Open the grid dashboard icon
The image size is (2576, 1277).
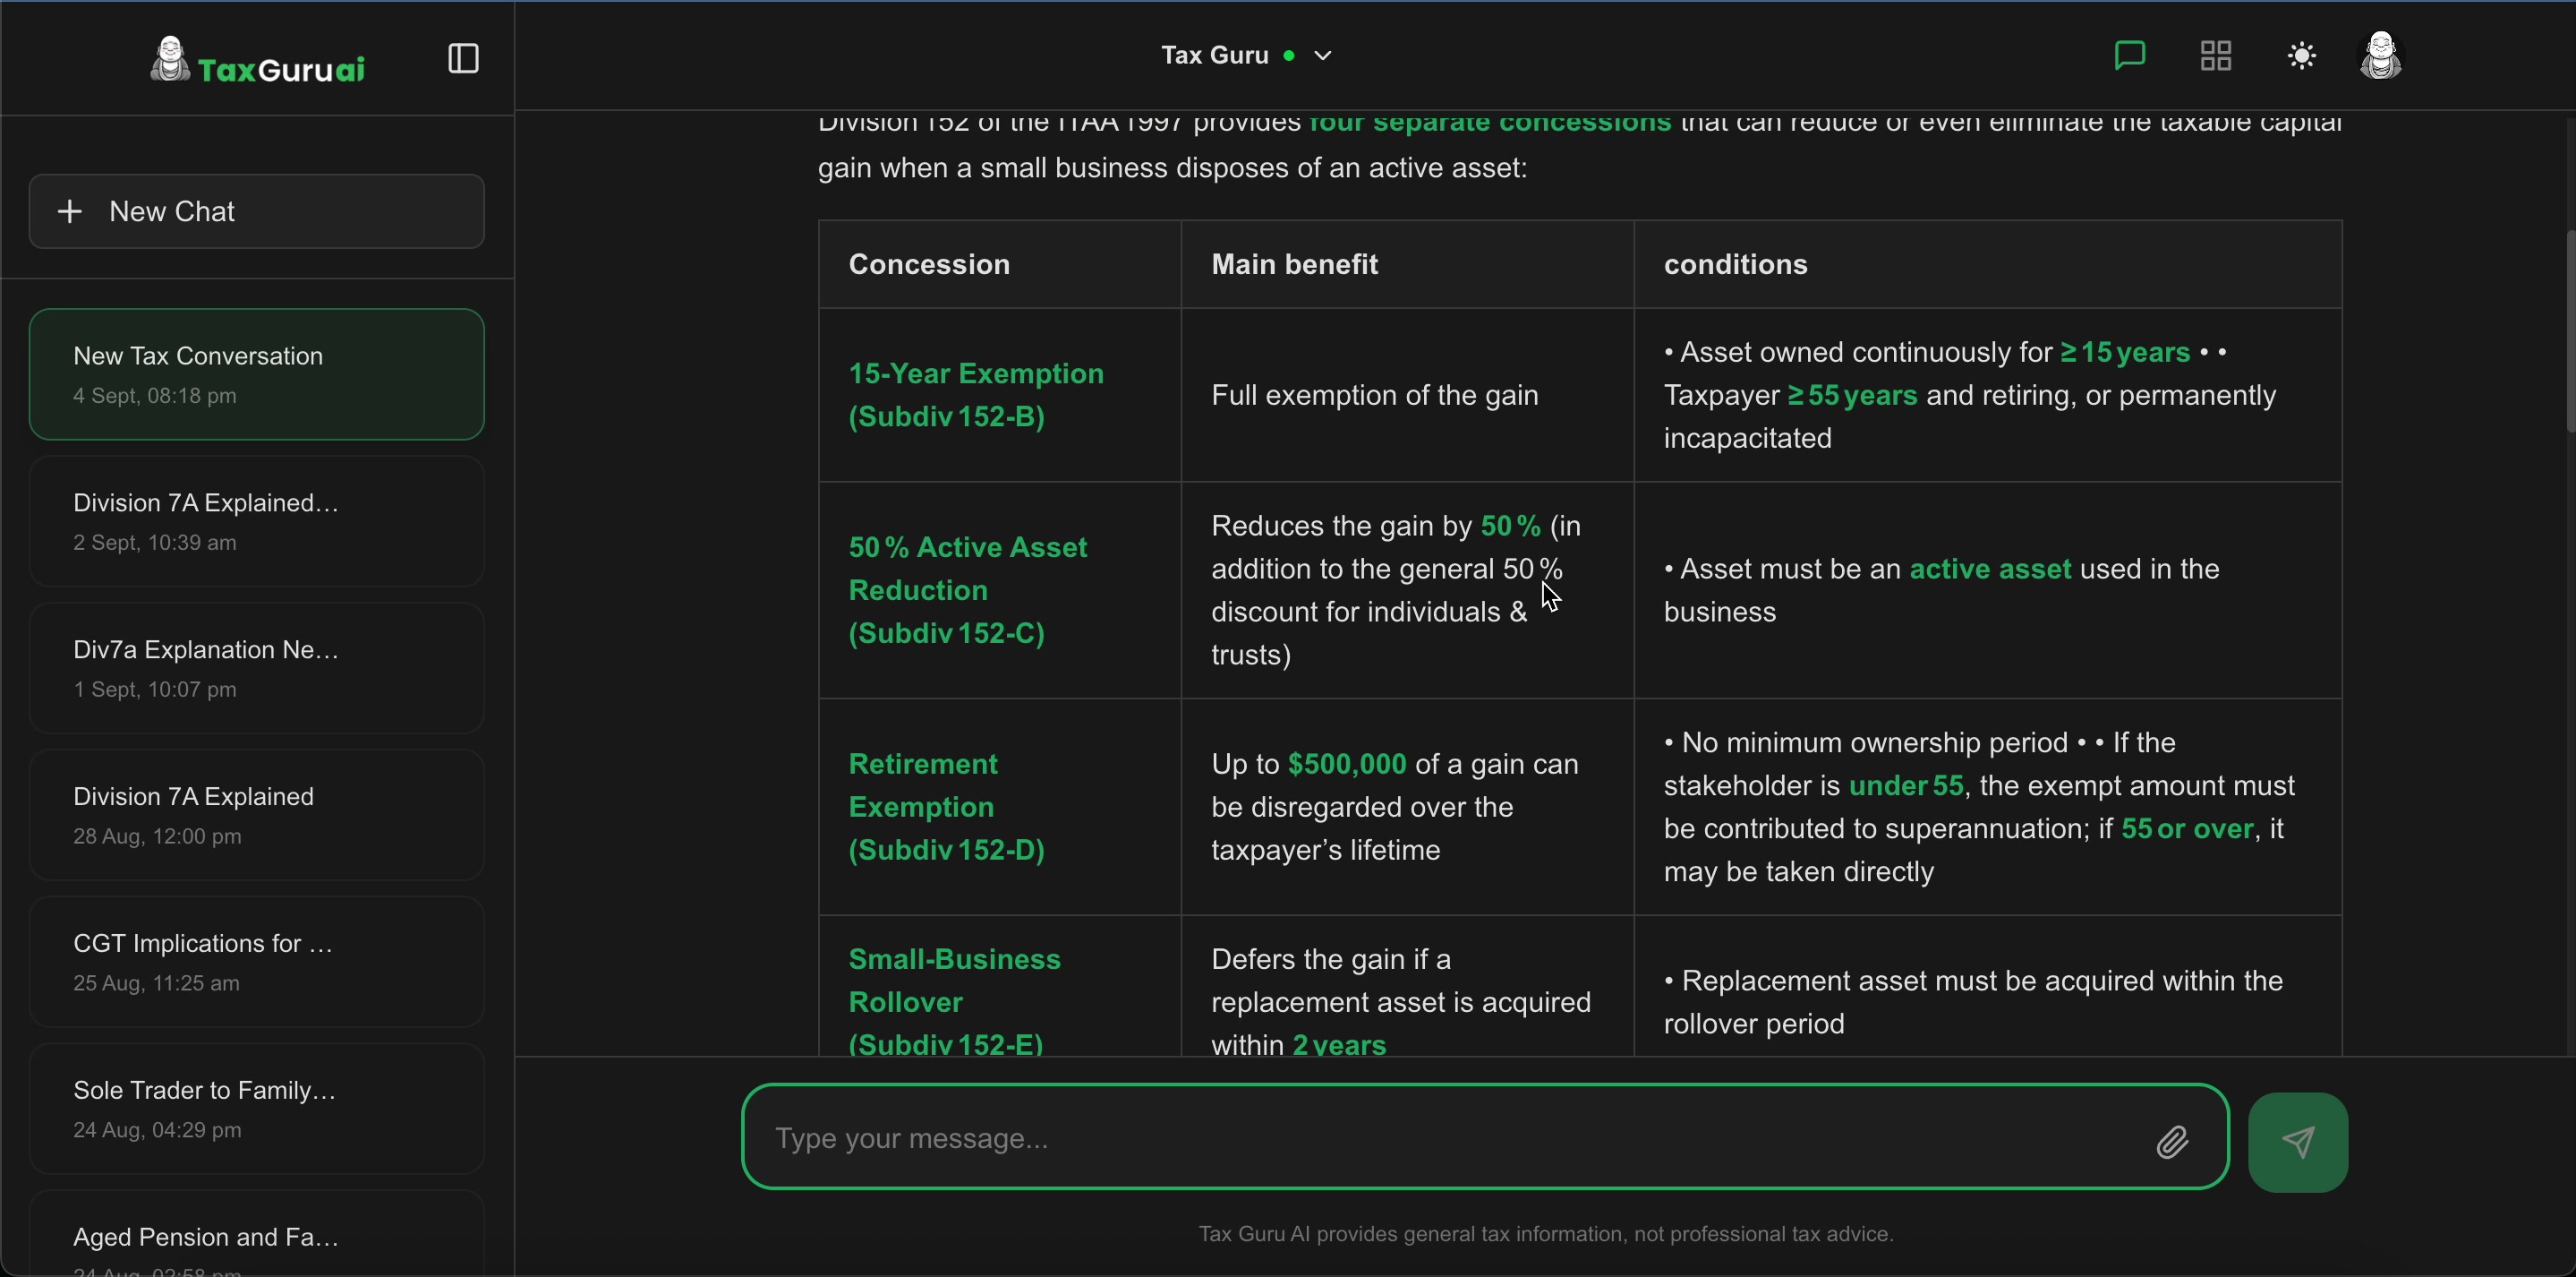[2216, 56]
